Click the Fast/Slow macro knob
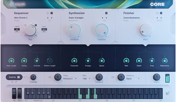Image resolution: width=176 pixels, height=102 pixels. point(102,30)
